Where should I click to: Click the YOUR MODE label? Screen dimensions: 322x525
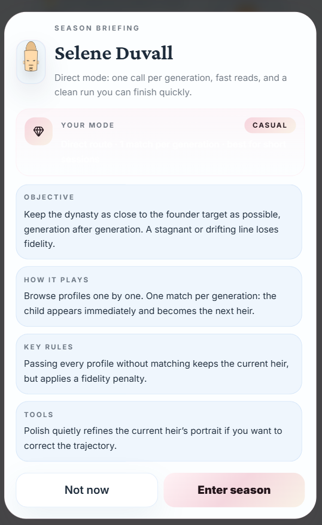87,125
